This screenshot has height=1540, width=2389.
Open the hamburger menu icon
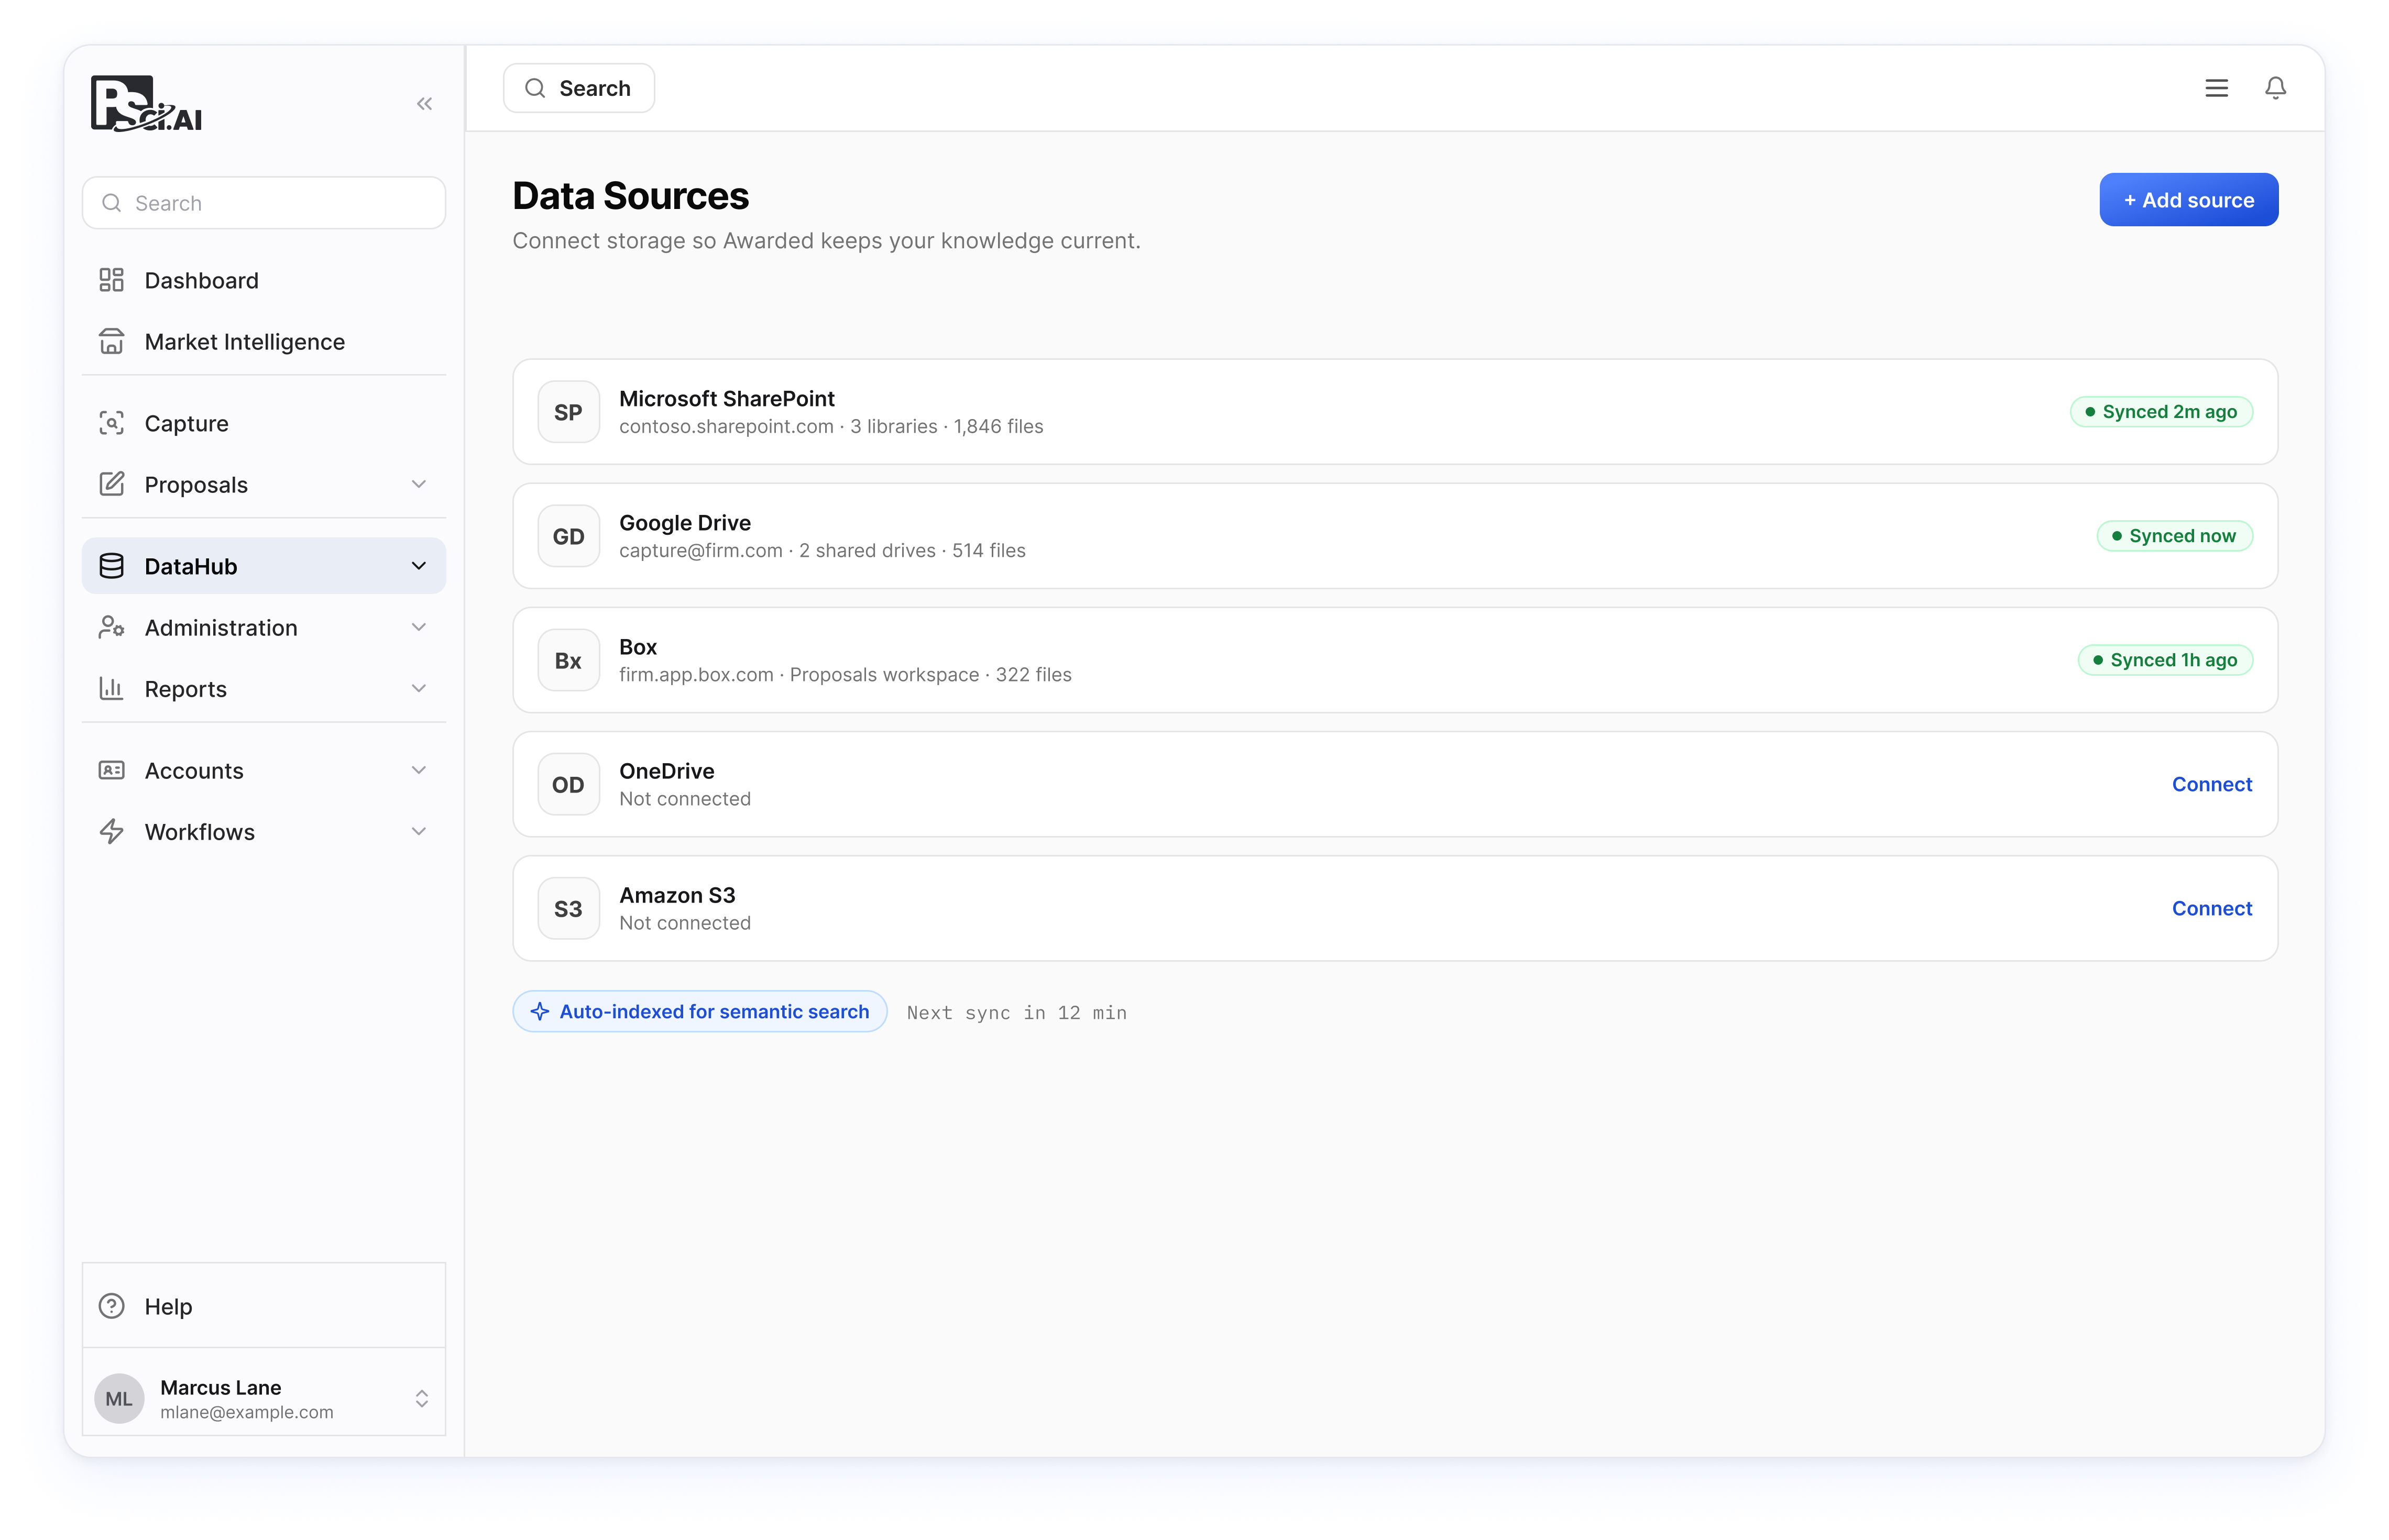click(x=2216, y=88)
